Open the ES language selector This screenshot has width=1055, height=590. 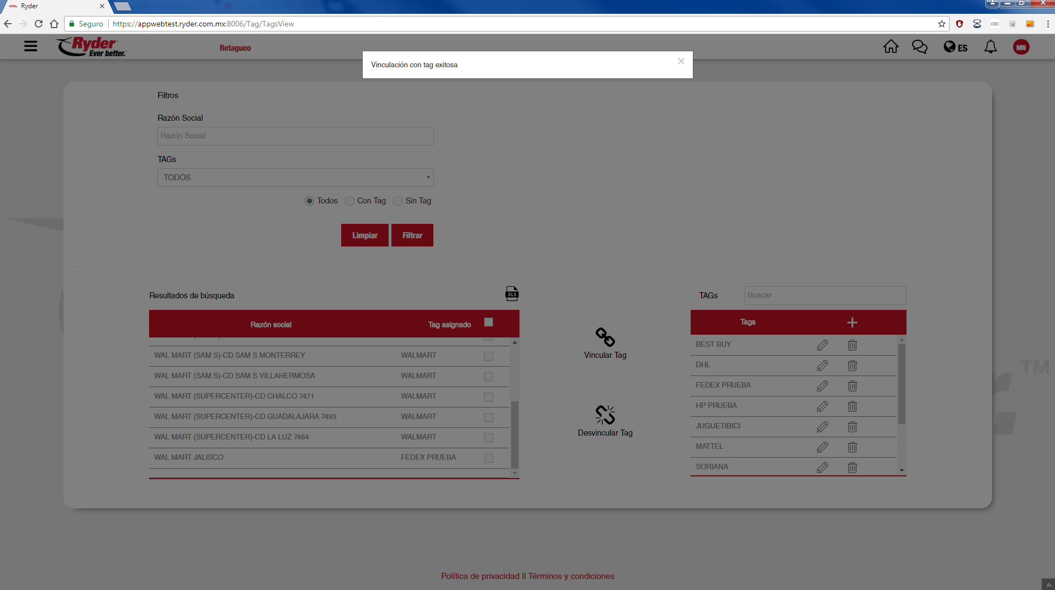click(x=955, y=47)
